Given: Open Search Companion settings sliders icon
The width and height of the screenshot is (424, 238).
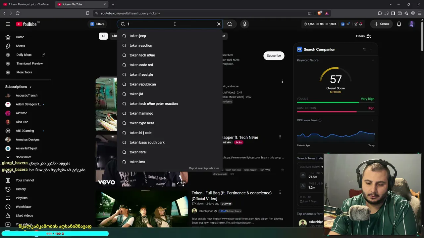Looking at the screenshot, I should point(364,50).
